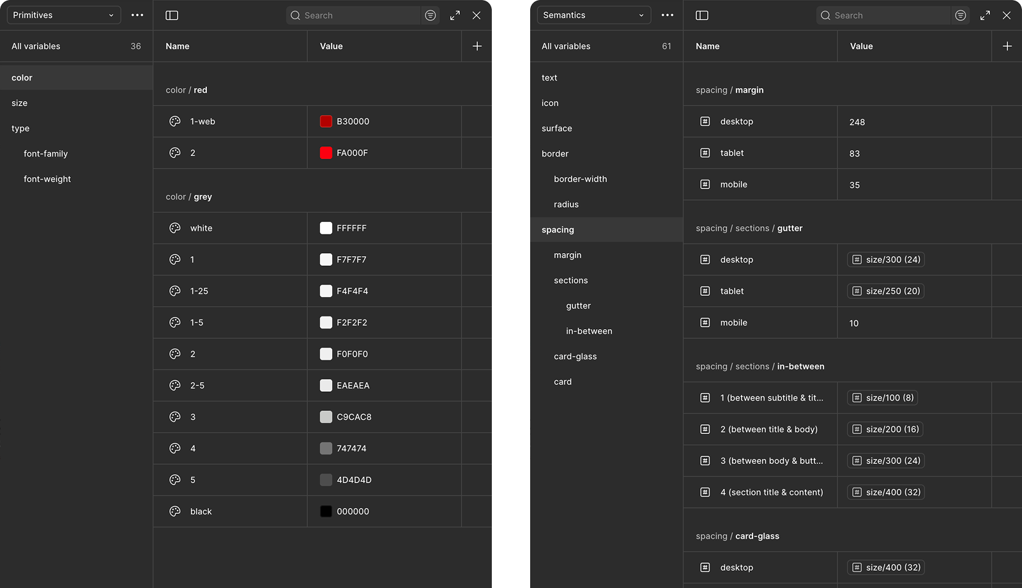This screenshot has height=588, width=1022.
Task: Click the margin desktop value 248
Action: [857, 122]
